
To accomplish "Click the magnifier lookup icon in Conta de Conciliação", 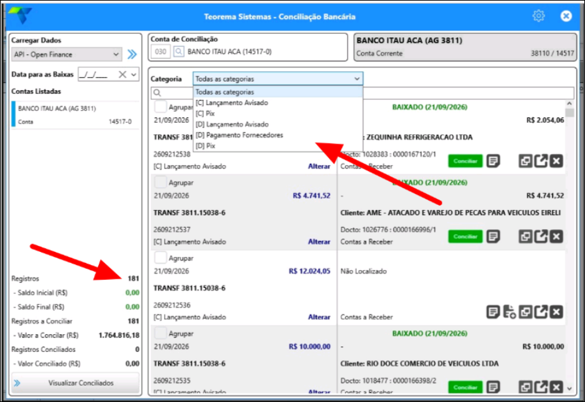I will click(x=178, y=52).
